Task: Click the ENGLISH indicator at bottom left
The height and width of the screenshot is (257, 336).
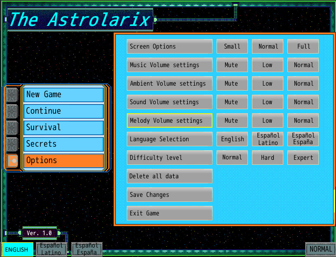Action: (x=17, y=250)
